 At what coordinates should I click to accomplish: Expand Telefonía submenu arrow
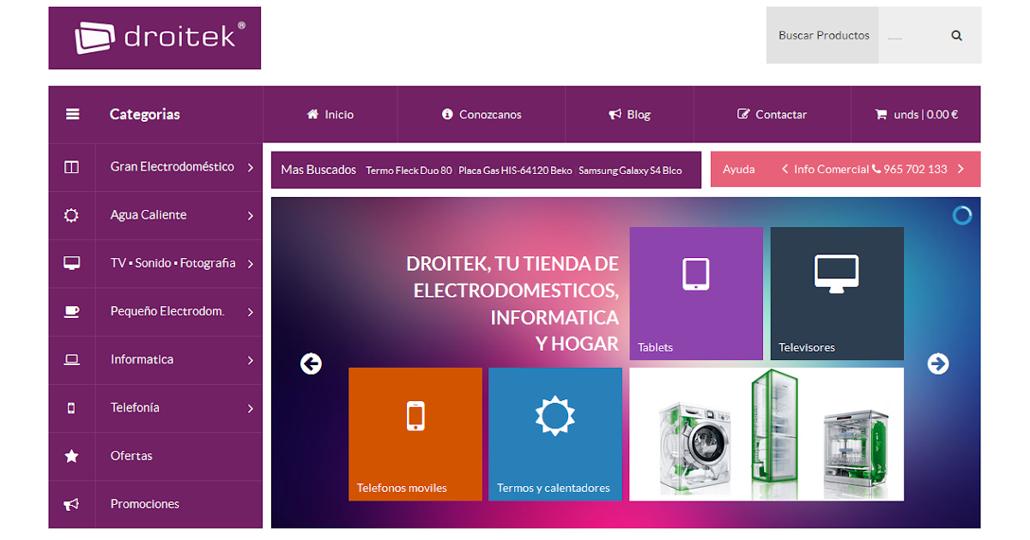[x=251, y=409]
